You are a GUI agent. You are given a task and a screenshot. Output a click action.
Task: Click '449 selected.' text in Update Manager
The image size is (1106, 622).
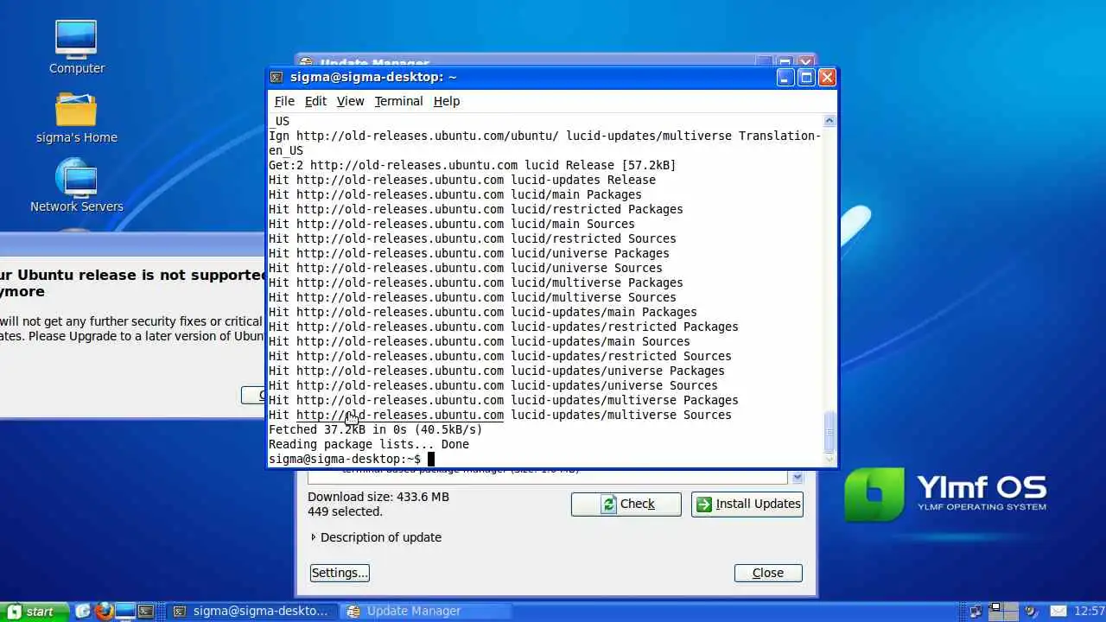345,511
